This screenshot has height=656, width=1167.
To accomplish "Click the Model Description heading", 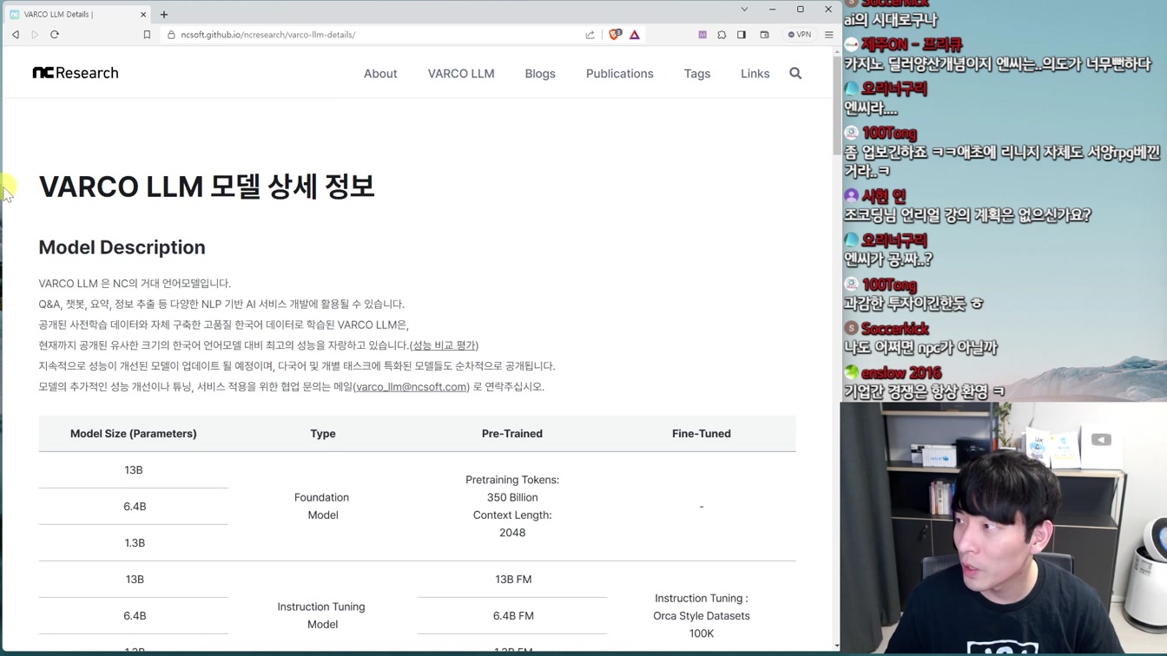I will point(122,247).
